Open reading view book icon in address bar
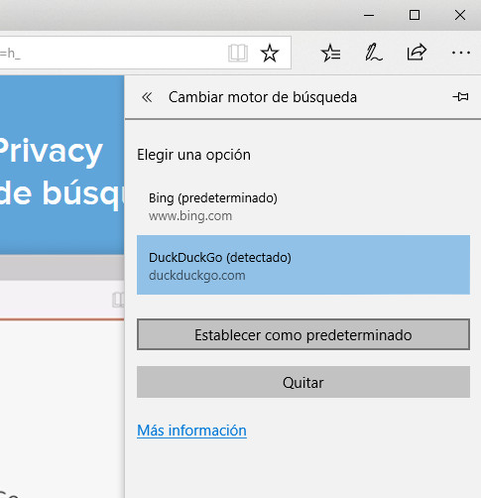Screen dimensions: 481x498 coord(238,53)
